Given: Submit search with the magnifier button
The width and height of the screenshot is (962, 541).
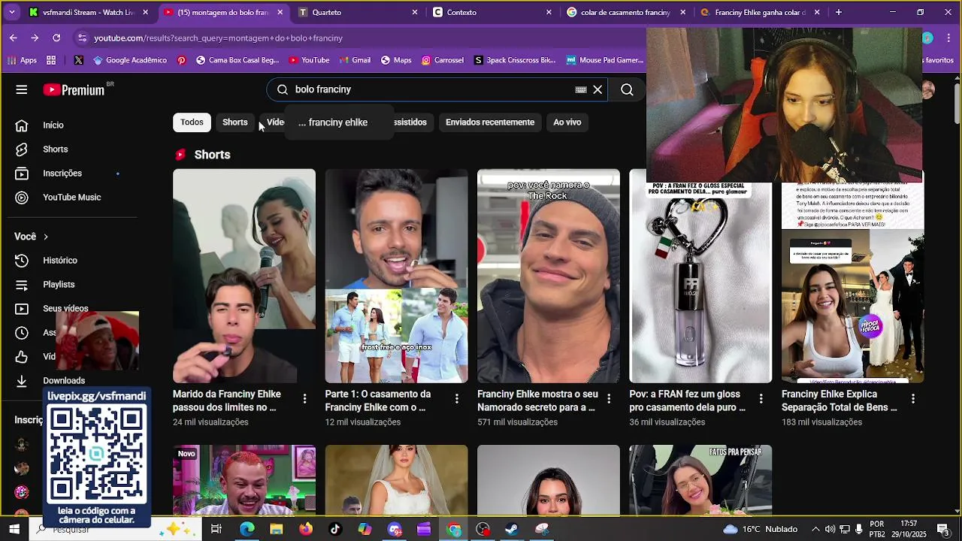Looking at the screenshot, I should (x=627, y=89).
